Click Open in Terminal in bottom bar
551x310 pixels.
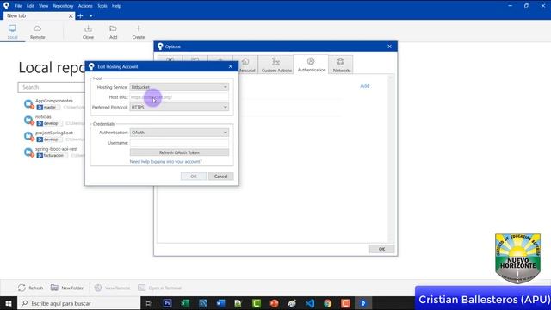click(160, 288)
